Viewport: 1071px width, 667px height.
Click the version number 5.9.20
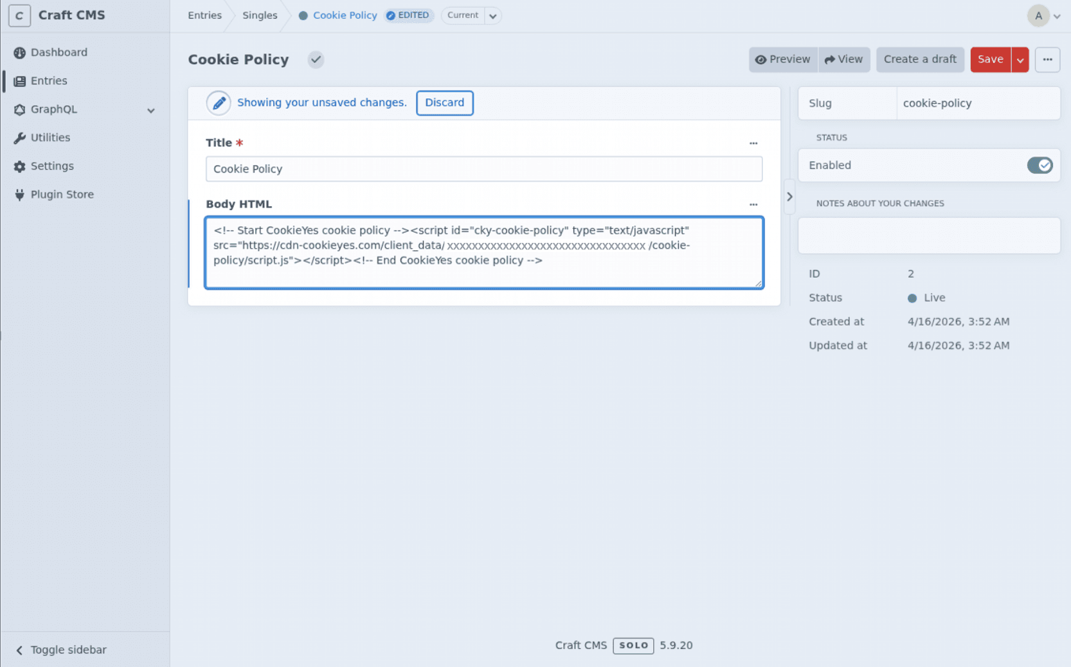(676, 646)
